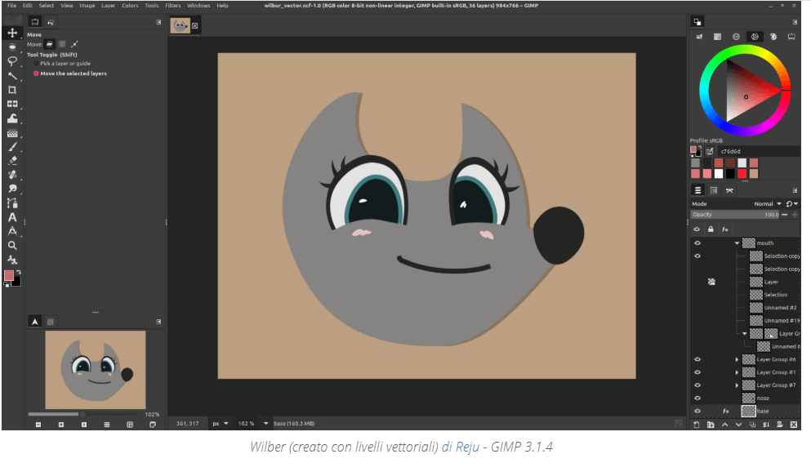Choose Pick a layer or guide option

[x=62, y=64]
